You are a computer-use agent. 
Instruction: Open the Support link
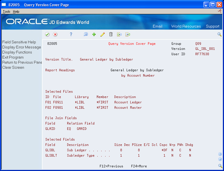click(x=212, y=26)
